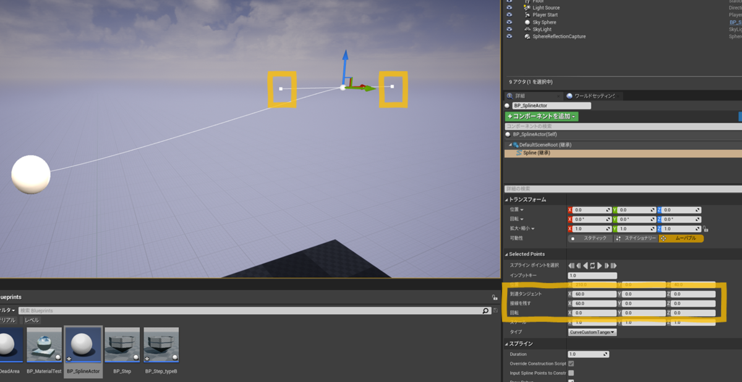
Task: Click the Light Source actor icon
Action: (527, 7)
